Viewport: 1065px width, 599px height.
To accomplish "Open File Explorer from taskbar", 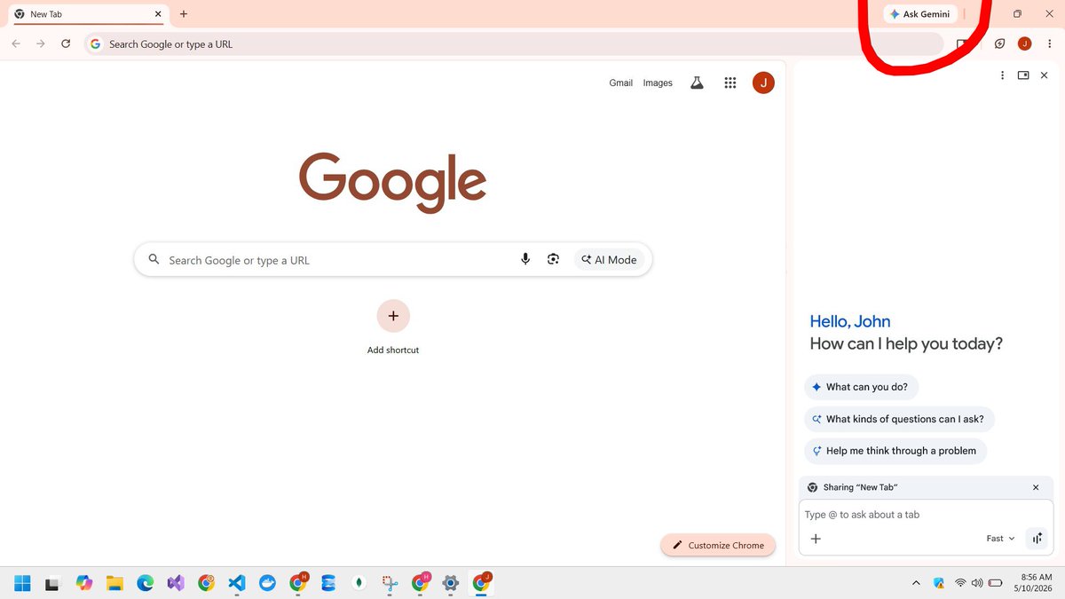I will (114, 583).
